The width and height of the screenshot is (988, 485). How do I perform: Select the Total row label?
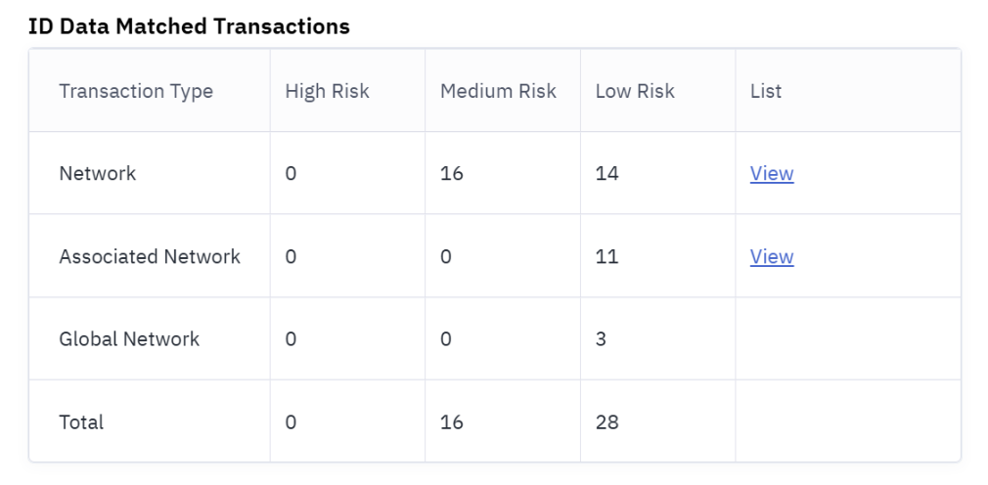tap(81, 422)
